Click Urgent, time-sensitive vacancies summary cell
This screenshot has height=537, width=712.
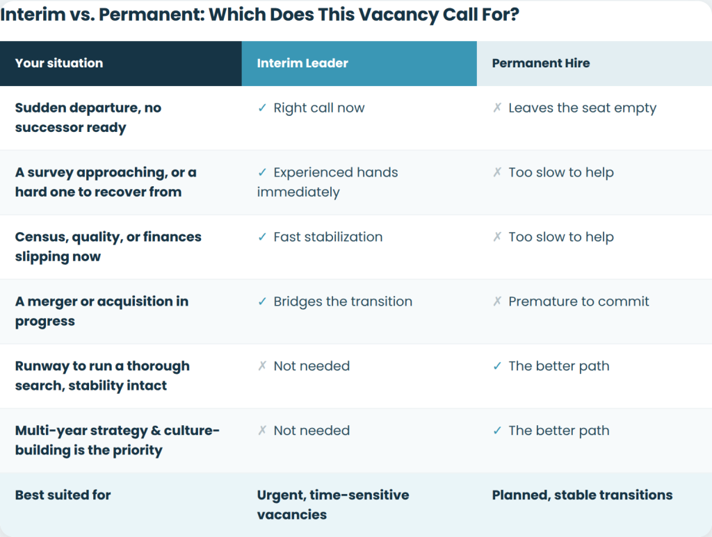tap(333, 505)
